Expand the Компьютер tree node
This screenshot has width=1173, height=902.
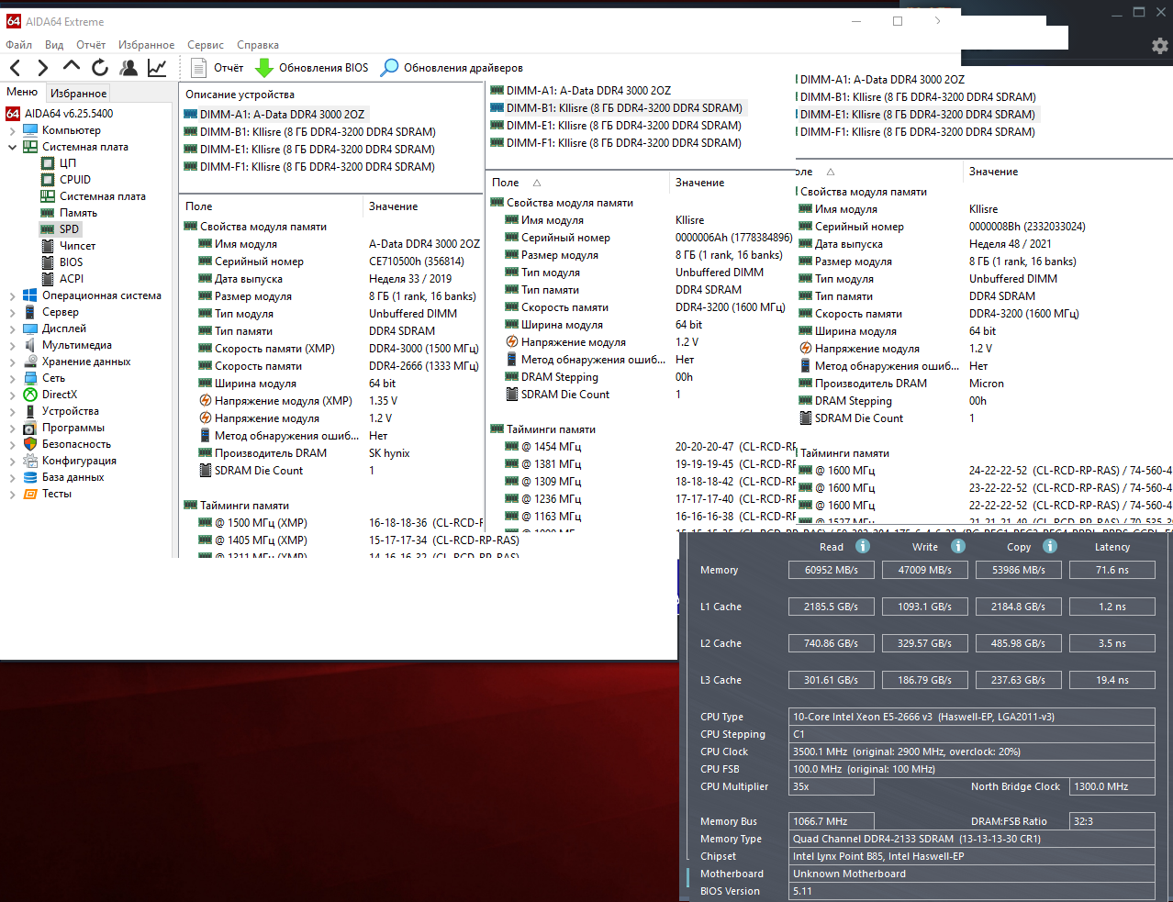coord(12,130)
